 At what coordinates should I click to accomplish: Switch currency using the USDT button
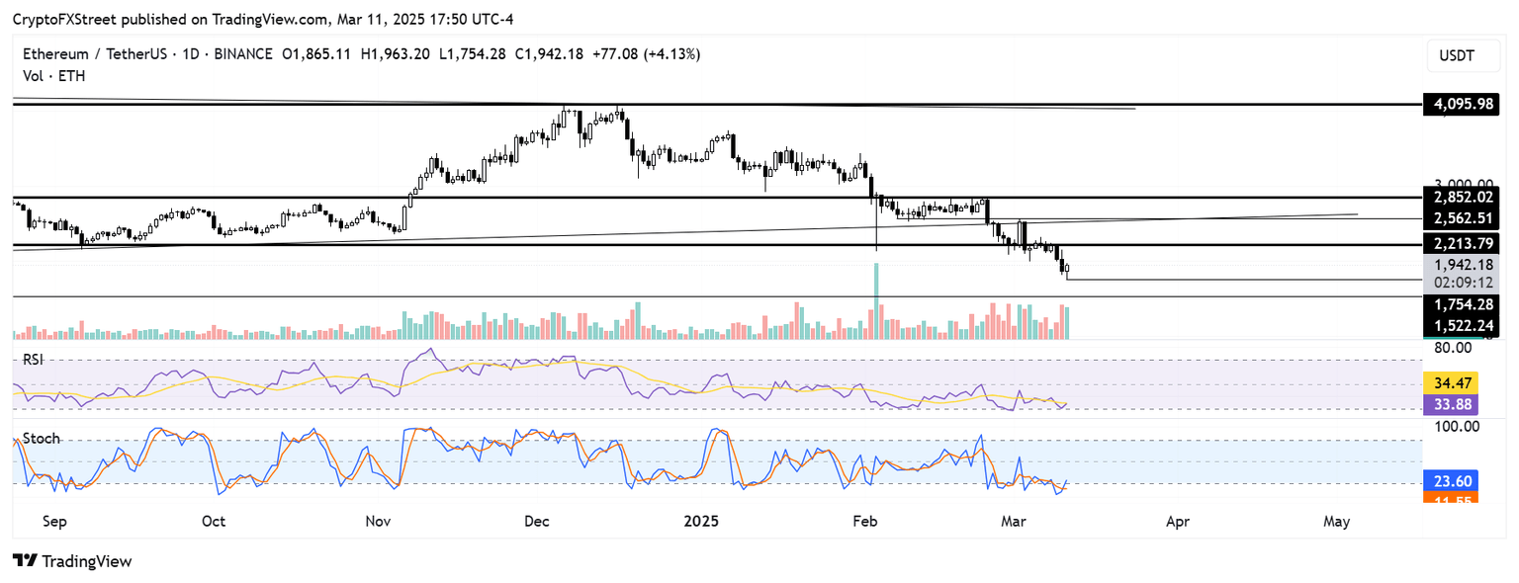click(x=1463, y=55)
